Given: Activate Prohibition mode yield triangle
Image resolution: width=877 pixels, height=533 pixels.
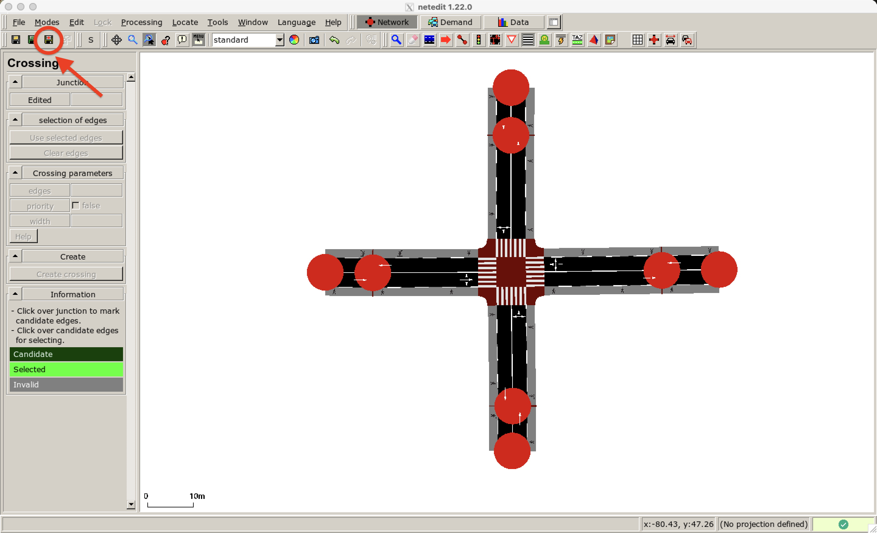Looking at the screenshot, I should pyautogui.click(x=512, y=40).
